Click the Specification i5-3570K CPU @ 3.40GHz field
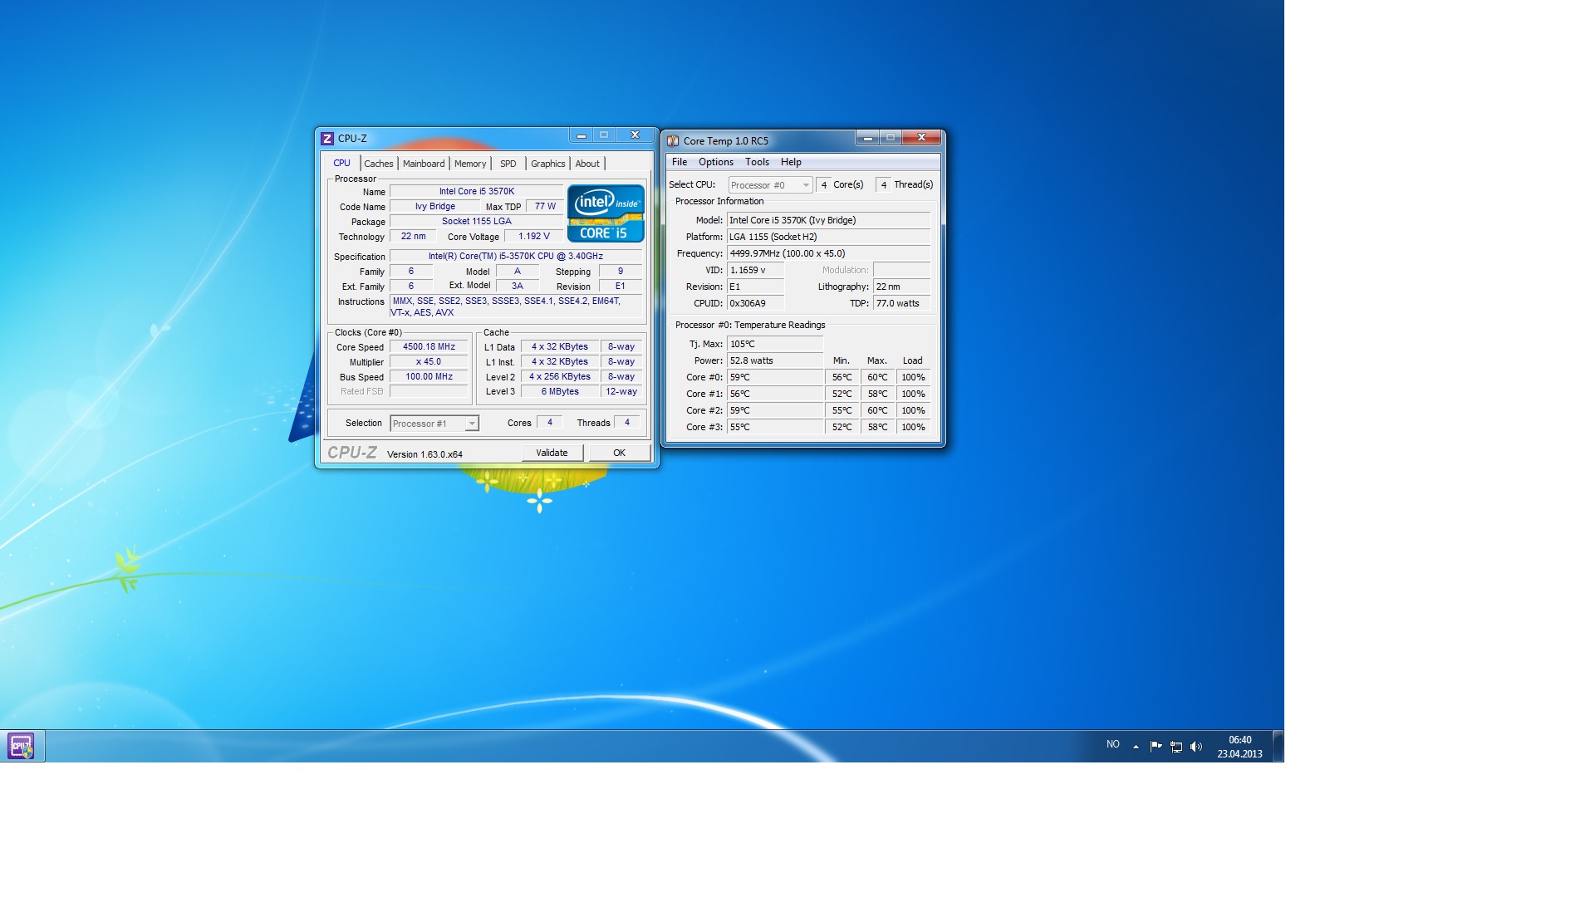 516,257
